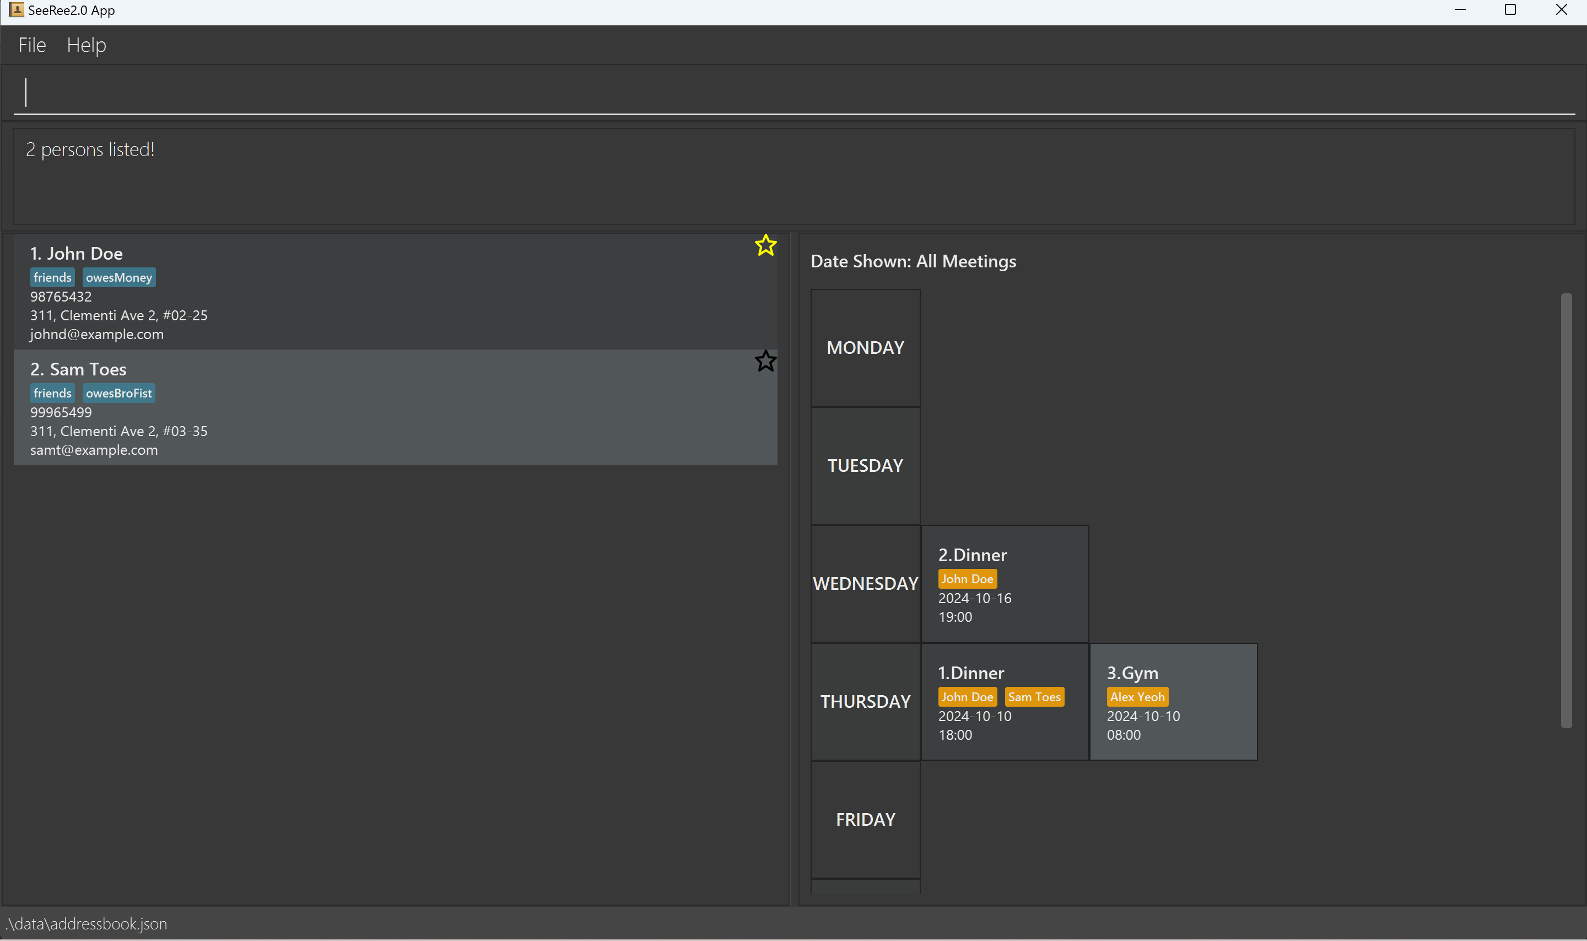This screenshot has width=1587, height=941.
Task: Select the friends tag under John Doe
Action: click(52, 277)
